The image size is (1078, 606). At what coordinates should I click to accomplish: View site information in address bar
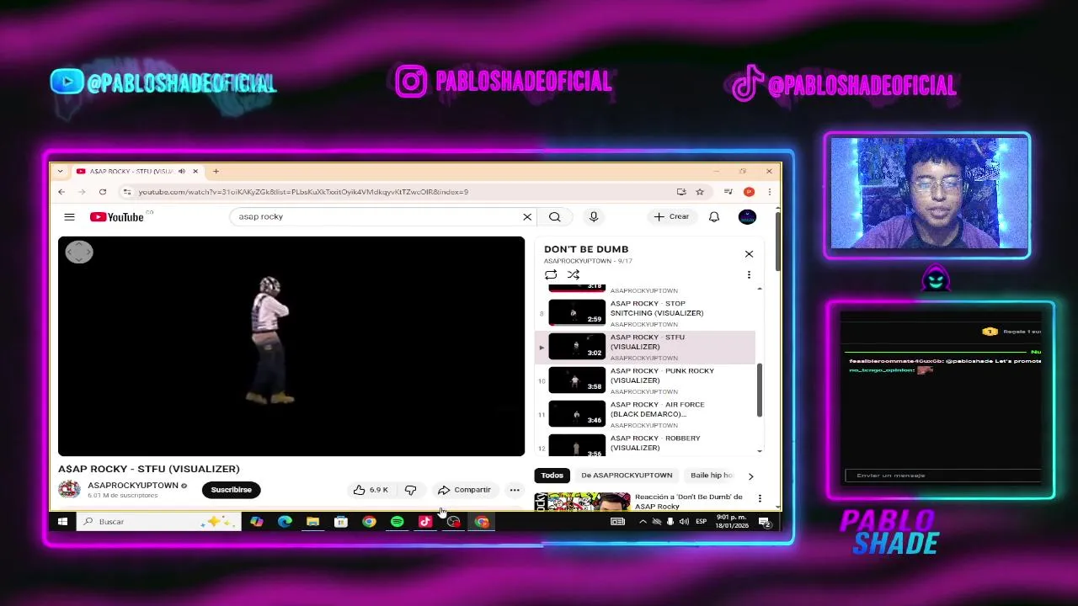[x=126, y=192]
